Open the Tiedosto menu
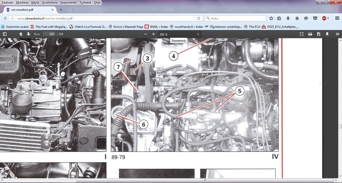This screenshot has height=183, width=342. click(x=7, y=2)
